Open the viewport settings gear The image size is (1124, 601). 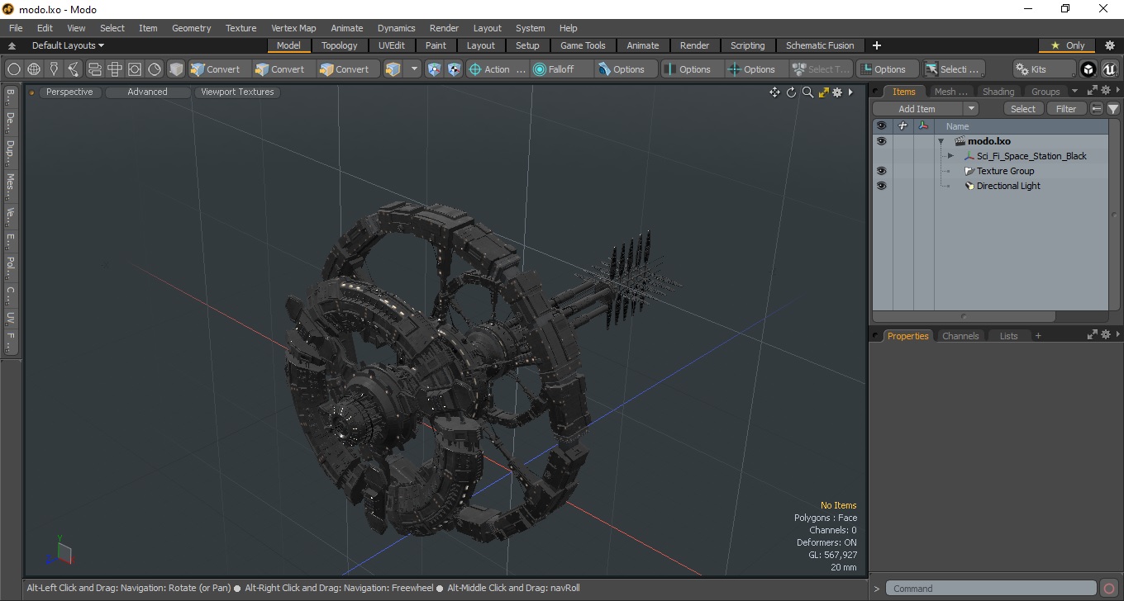(837, 92)
